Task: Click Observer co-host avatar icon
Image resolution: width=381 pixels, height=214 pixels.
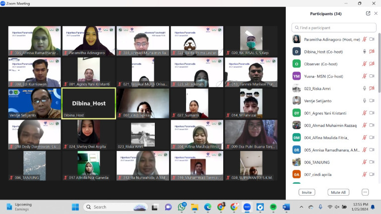Action: tap(296, 63)
